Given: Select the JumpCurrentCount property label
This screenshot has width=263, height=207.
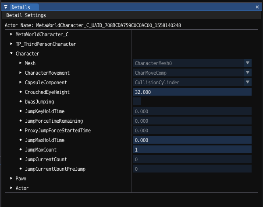Looking at the screenshot, I should pyautogui.click(x=46, y=159).
